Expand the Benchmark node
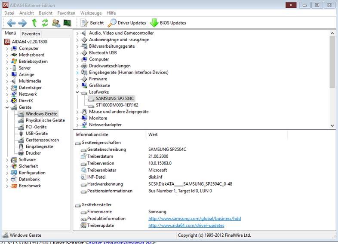This screenshot has width=338, height=244. click(7, 186)
